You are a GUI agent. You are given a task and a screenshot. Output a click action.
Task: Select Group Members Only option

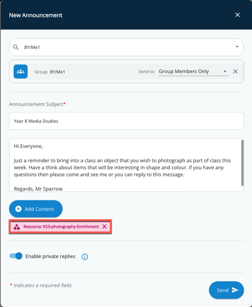184,71
